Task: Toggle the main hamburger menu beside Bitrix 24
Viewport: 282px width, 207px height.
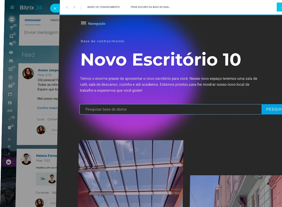Action: tap(12, 7)
